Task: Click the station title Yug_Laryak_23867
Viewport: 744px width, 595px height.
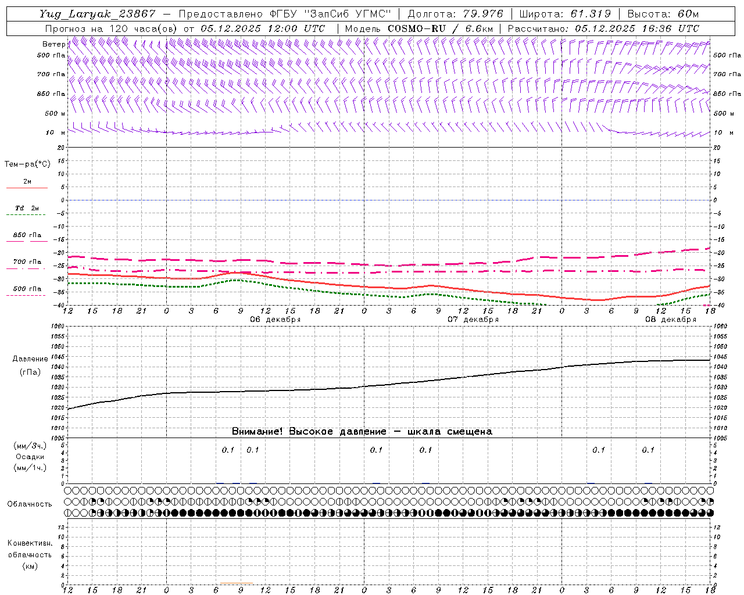Action: pos(98,15)
